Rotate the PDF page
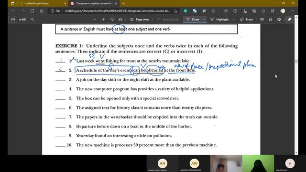 [x=112, y=19]
